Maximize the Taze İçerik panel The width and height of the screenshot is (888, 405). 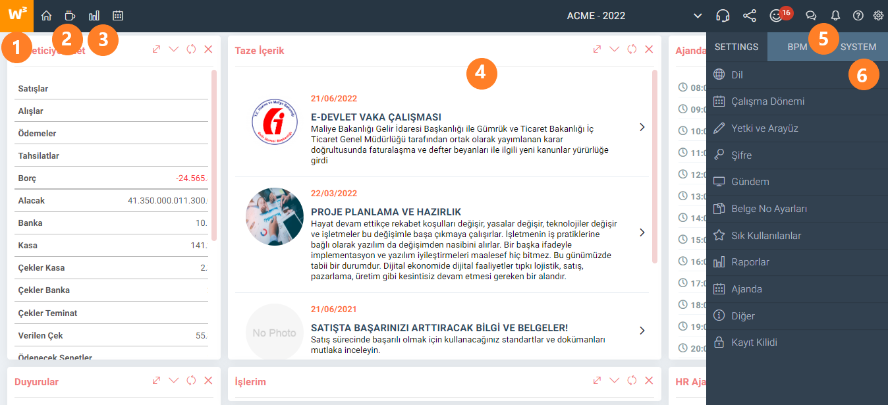click(597, 49)
